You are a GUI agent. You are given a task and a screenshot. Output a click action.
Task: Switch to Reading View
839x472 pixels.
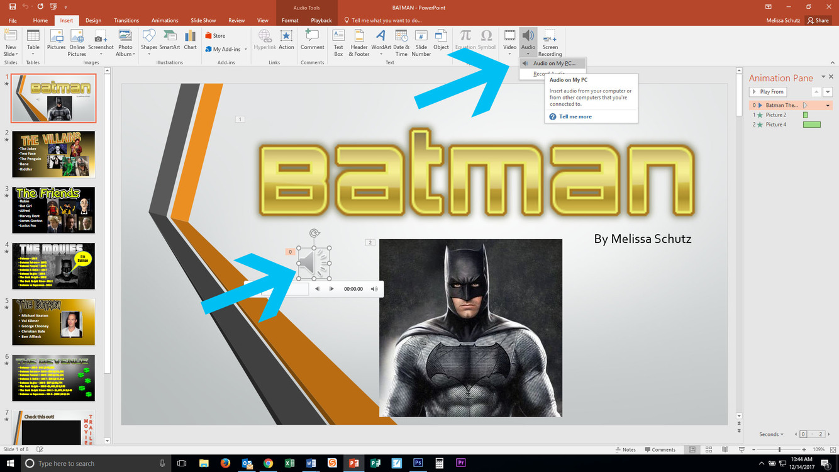[726, 449]
